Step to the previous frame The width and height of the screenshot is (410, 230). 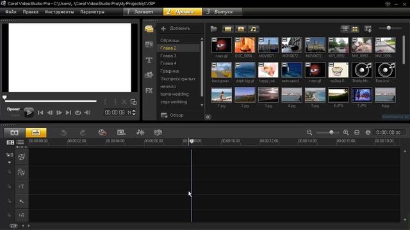coord(50,112)
